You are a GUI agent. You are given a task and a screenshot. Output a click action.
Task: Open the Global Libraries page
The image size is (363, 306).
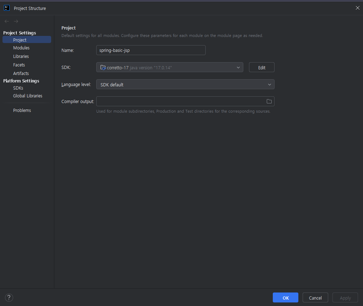click(x=28, y=96)
